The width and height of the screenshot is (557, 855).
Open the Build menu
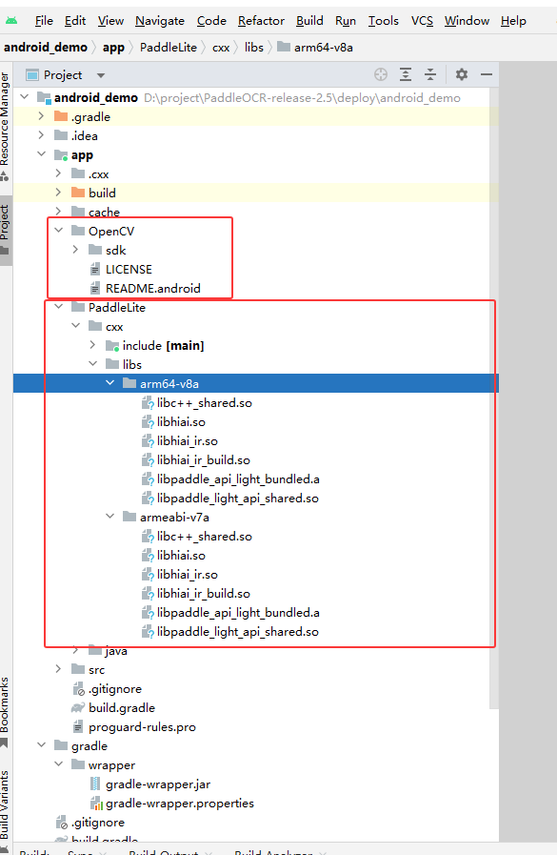click(x=309, y=21)
